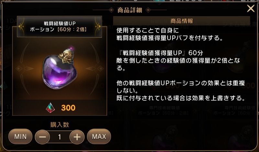259x152 pixels.
Task: Select the 商品情報 header tab
Action: tap(182, 21)
